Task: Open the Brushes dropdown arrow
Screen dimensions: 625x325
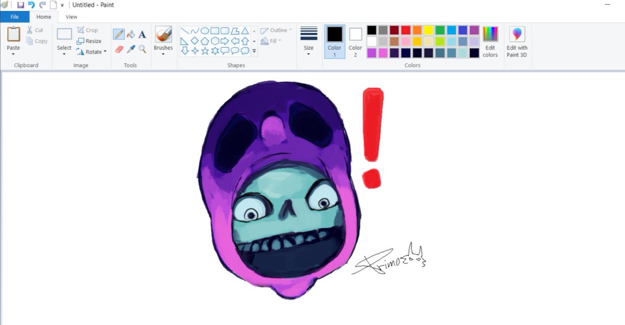Action: pos(163,54)
